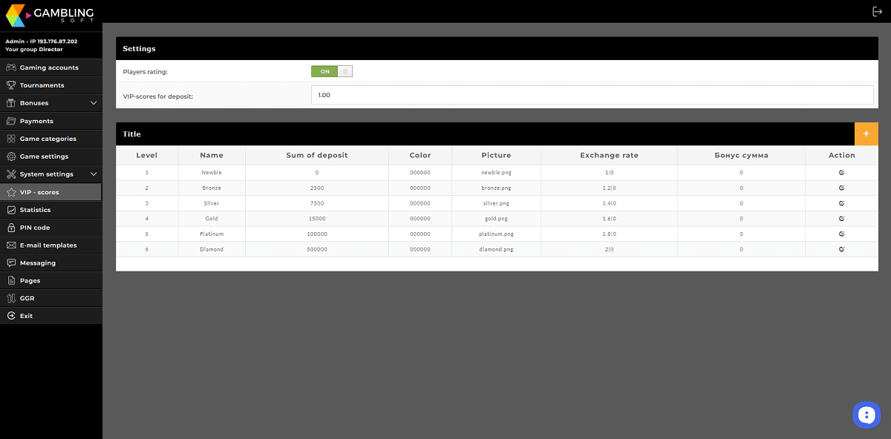
Task: Click the tools icon beside System settings
Action: 11,174
